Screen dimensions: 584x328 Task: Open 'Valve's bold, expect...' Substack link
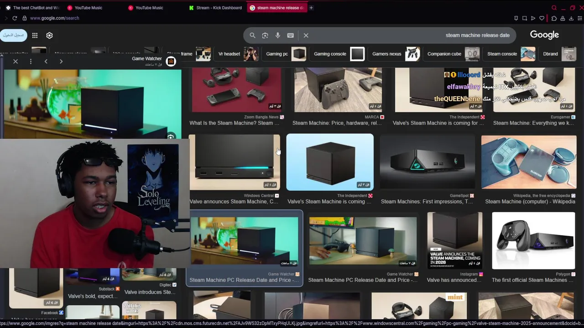(x=93, y=296)
